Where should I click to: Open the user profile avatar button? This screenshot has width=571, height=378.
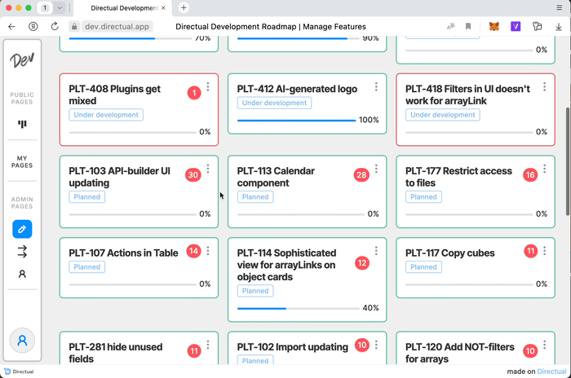22,341
